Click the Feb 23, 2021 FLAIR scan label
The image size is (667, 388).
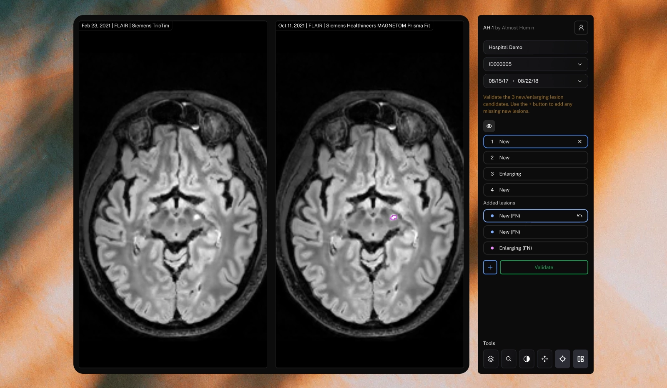(125, 25)
